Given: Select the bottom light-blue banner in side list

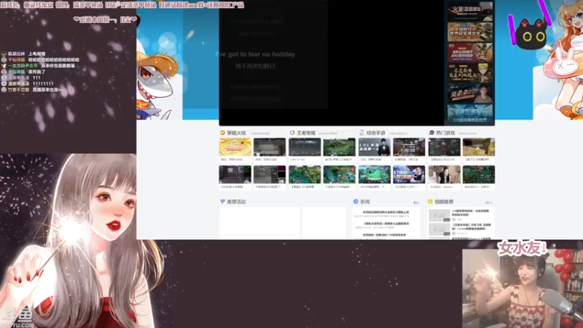Looking at the screenshot, I should tap(470, 114).
